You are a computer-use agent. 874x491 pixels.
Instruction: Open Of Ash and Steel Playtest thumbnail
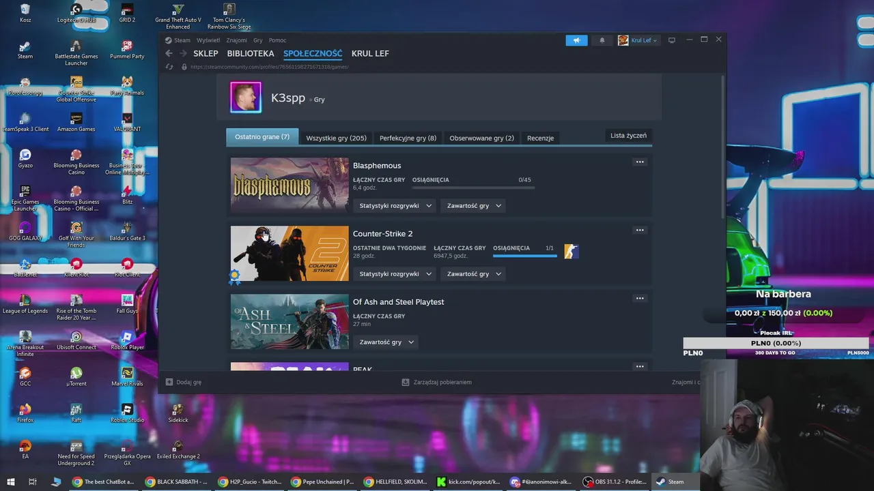click(x=290, y=322)
